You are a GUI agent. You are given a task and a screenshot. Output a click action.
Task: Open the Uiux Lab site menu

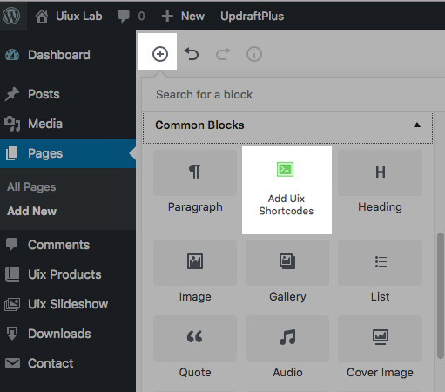69,16
